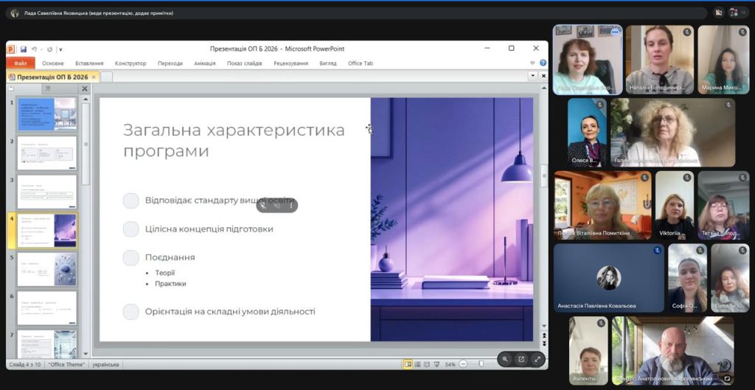Open shared screen in new window icon
This screenshot has height=390, width=755.
tap(521, 359)
